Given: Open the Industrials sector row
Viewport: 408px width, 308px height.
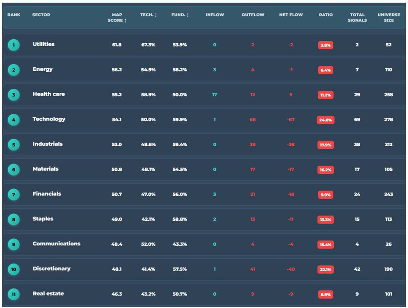Looking at the screenshot, I should tap(48, 144).
